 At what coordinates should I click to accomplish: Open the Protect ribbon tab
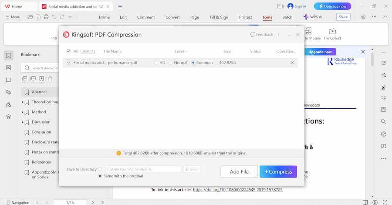(246, 17)
